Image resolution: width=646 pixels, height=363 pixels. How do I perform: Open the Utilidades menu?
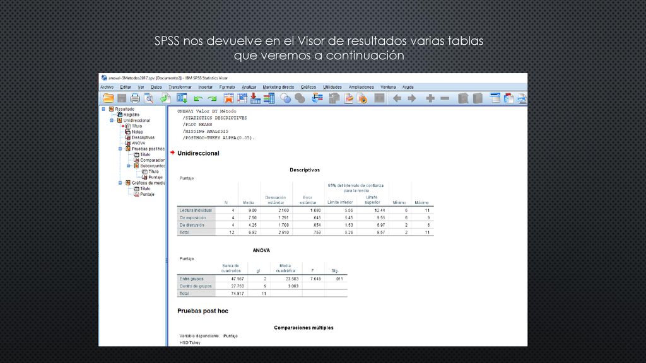(332, 87)
